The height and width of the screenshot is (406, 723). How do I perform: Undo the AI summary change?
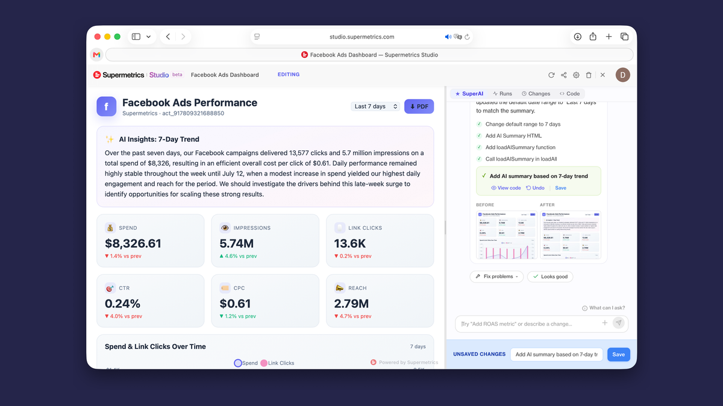point(535,188)
